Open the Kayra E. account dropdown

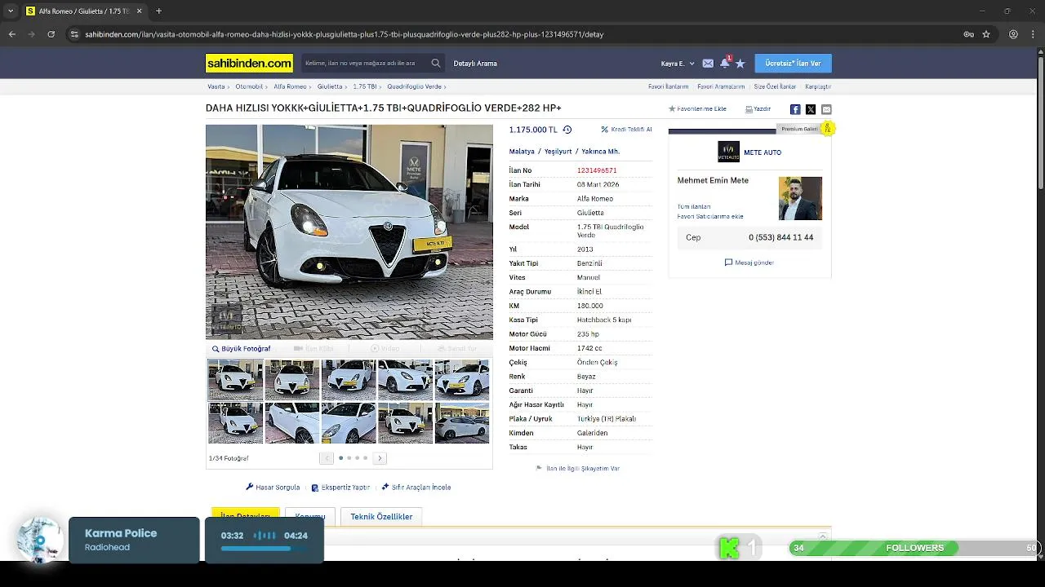(x=678, y=64)
